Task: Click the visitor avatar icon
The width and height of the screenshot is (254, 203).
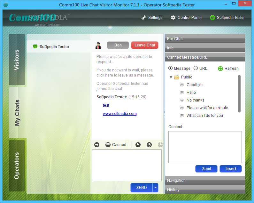Action: coord(98,45)
